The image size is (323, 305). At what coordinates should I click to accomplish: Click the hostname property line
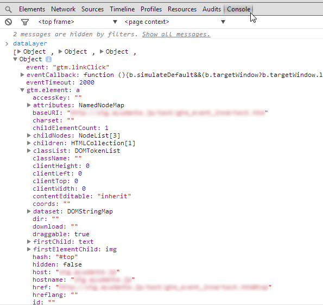tap(84, 280)
